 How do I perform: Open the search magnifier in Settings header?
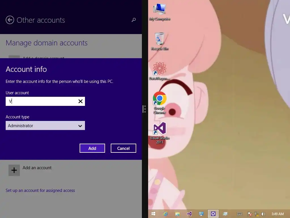(134, 20)
